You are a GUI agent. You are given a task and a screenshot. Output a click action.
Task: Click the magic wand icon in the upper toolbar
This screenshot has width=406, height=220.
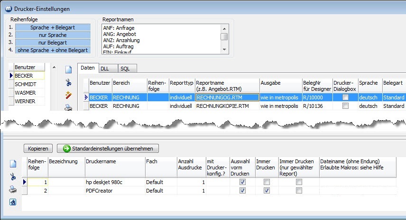pyautogui.click(x=68, y=95)
